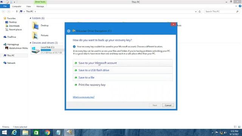
Task: Open Explorer help icon
Action: pyautogui.click(x=240, y=6)
